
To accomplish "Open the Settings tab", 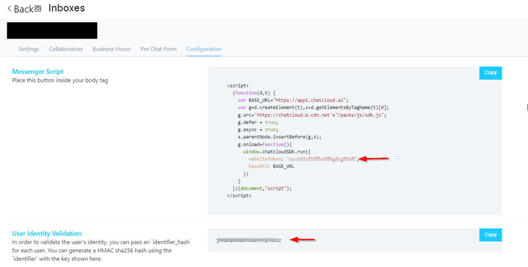I will pos(29,49).
